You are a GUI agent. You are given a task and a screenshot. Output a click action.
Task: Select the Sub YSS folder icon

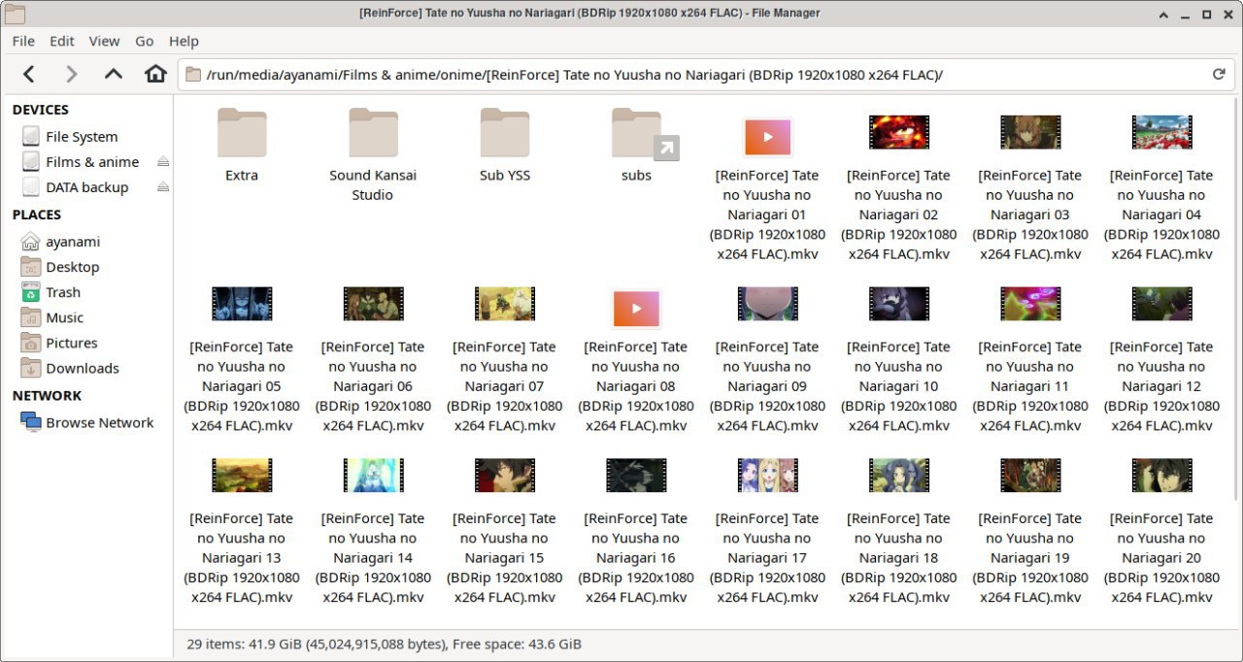[505, 133]
